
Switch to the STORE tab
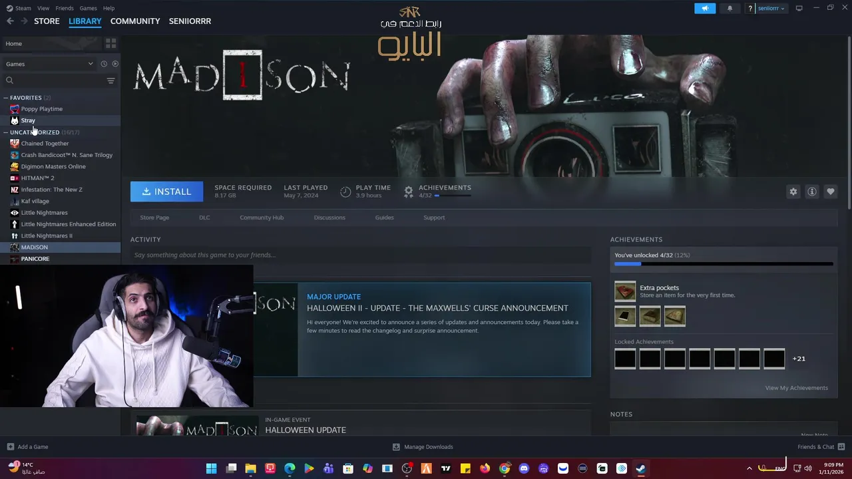point(47,21)
